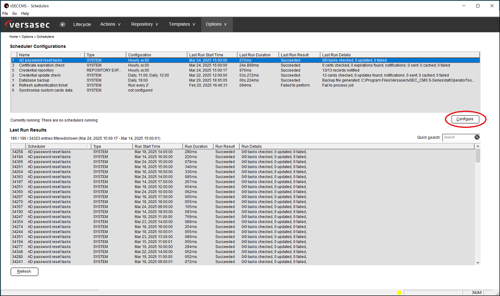This screenshot has height=296, width=500.
Task: Go to the Lifecycle page
Action: click(x=82, y=24)
